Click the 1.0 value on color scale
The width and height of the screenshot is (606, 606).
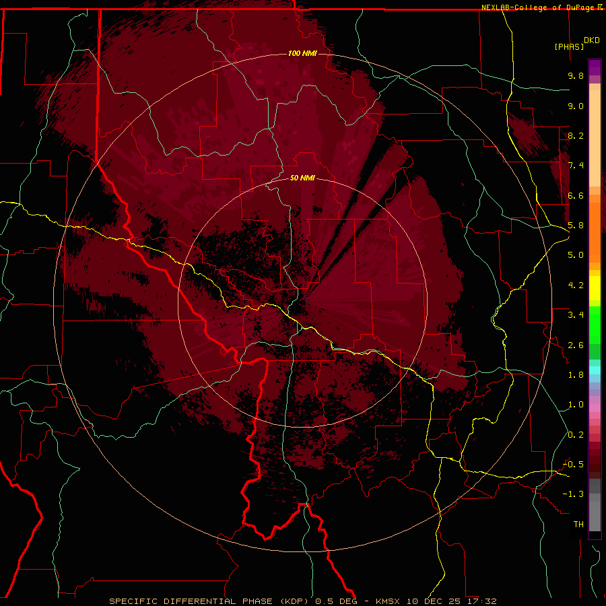576,405
